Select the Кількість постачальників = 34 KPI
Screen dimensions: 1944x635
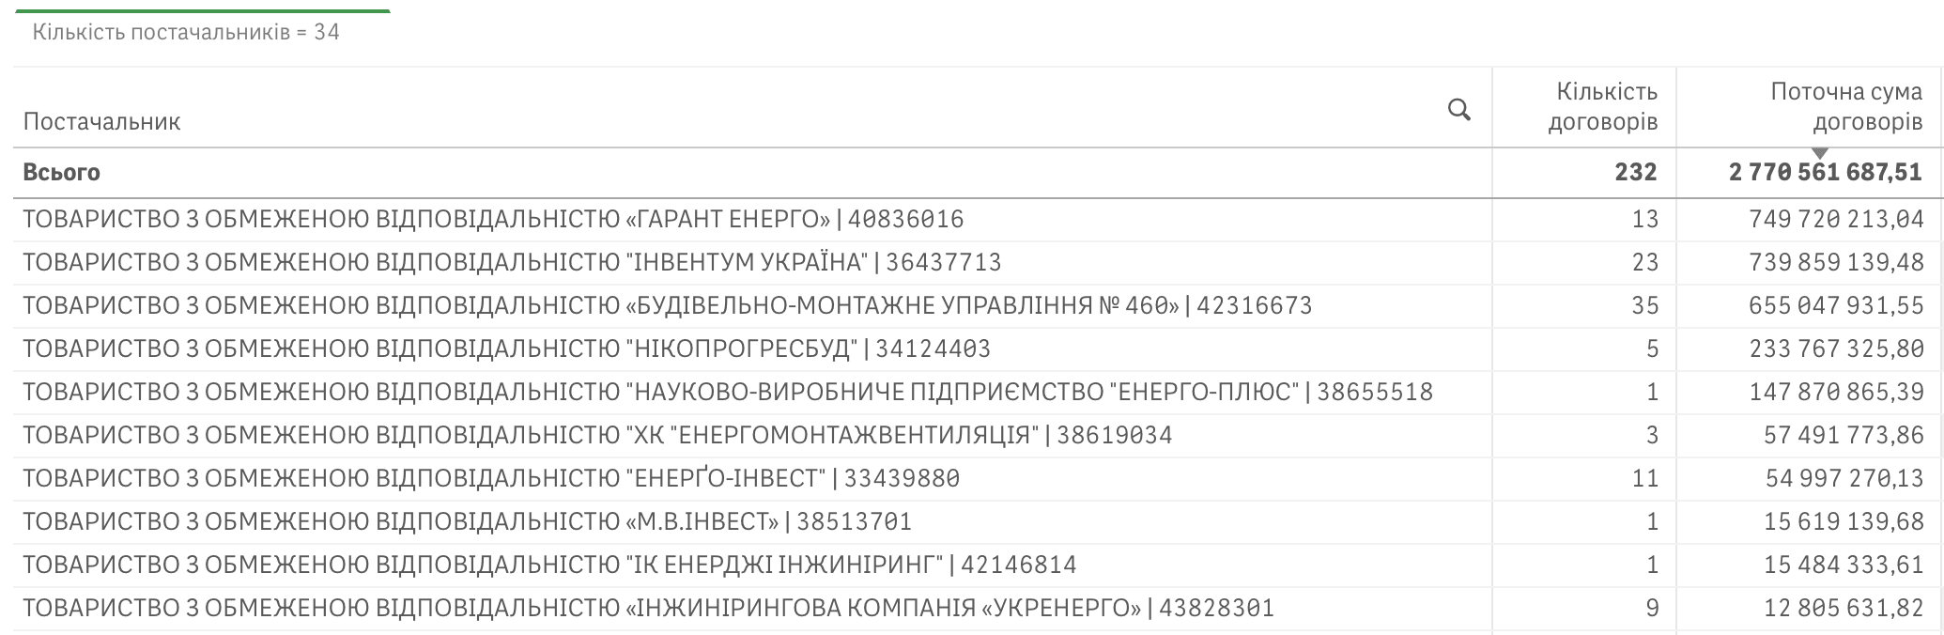point(184,31)
